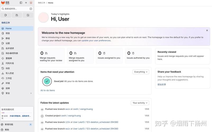Image resolution: width=212 pixels, height=132 pixels.
Task: Click the 1234 branch link
Action: pyautogui.click(x=67, y=122)
